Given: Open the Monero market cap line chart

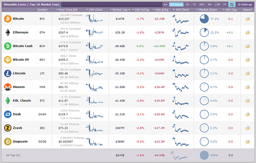Looking at the screenshot, I should pyautogui.click(x=180, y=87).
